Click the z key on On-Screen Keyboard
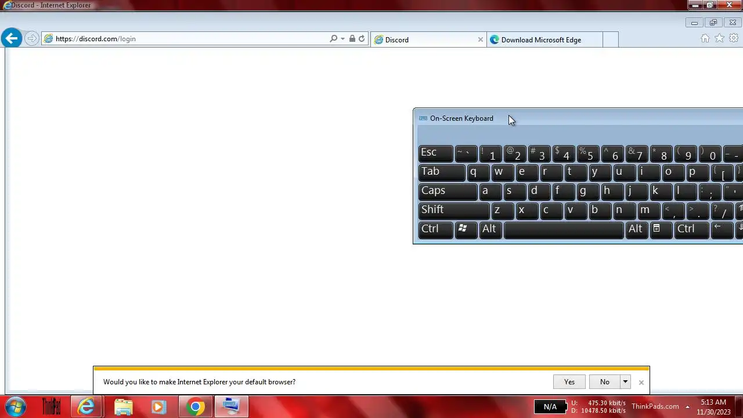 [x=502, y=211]
